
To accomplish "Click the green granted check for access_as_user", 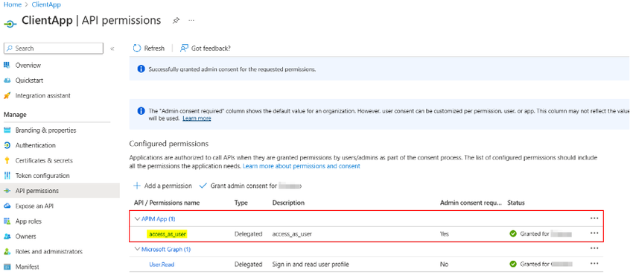I will pyautogui.click(x=513, y=234).
